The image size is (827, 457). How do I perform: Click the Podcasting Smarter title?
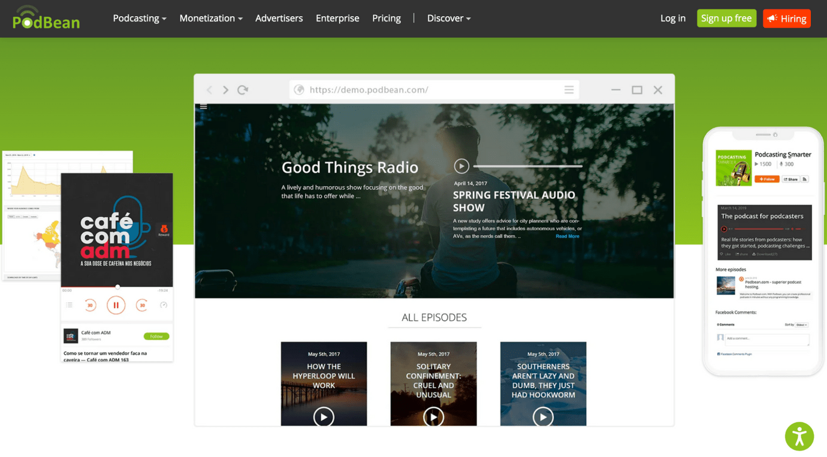[783, 154]
